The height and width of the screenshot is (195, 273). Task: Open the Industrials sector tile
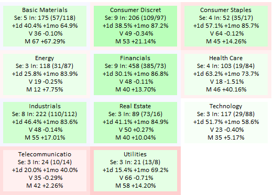click(45, 122)
